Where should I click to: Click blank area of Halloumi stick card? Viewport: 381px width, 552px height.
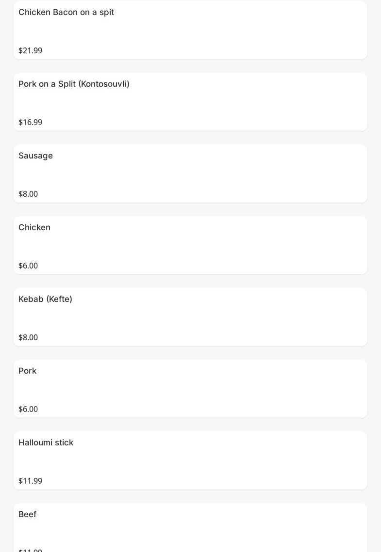pyautogui.click(x=218, y=461)
